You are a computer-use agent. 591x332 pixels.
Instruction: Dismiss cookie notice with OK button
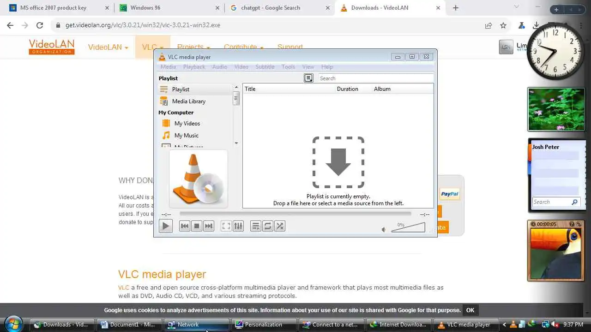coord(470,310)
